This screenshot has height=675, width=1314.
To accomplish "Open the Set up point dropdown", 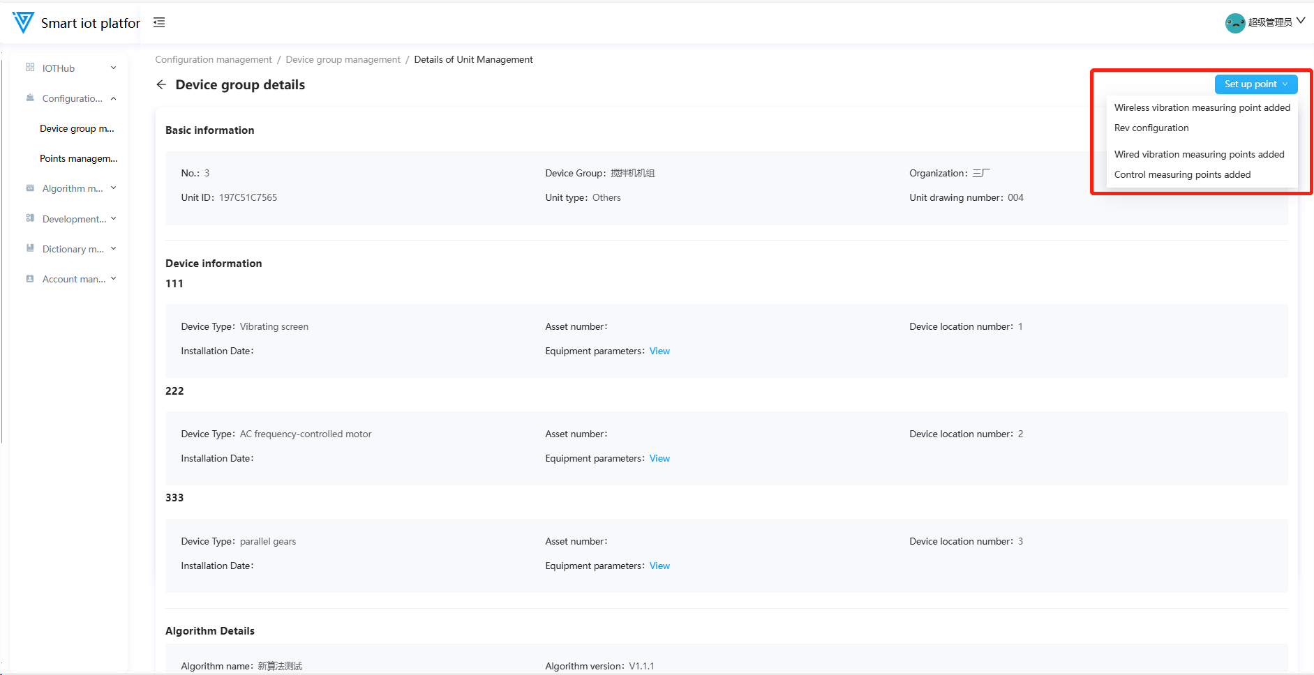I will coord(1255,84).
